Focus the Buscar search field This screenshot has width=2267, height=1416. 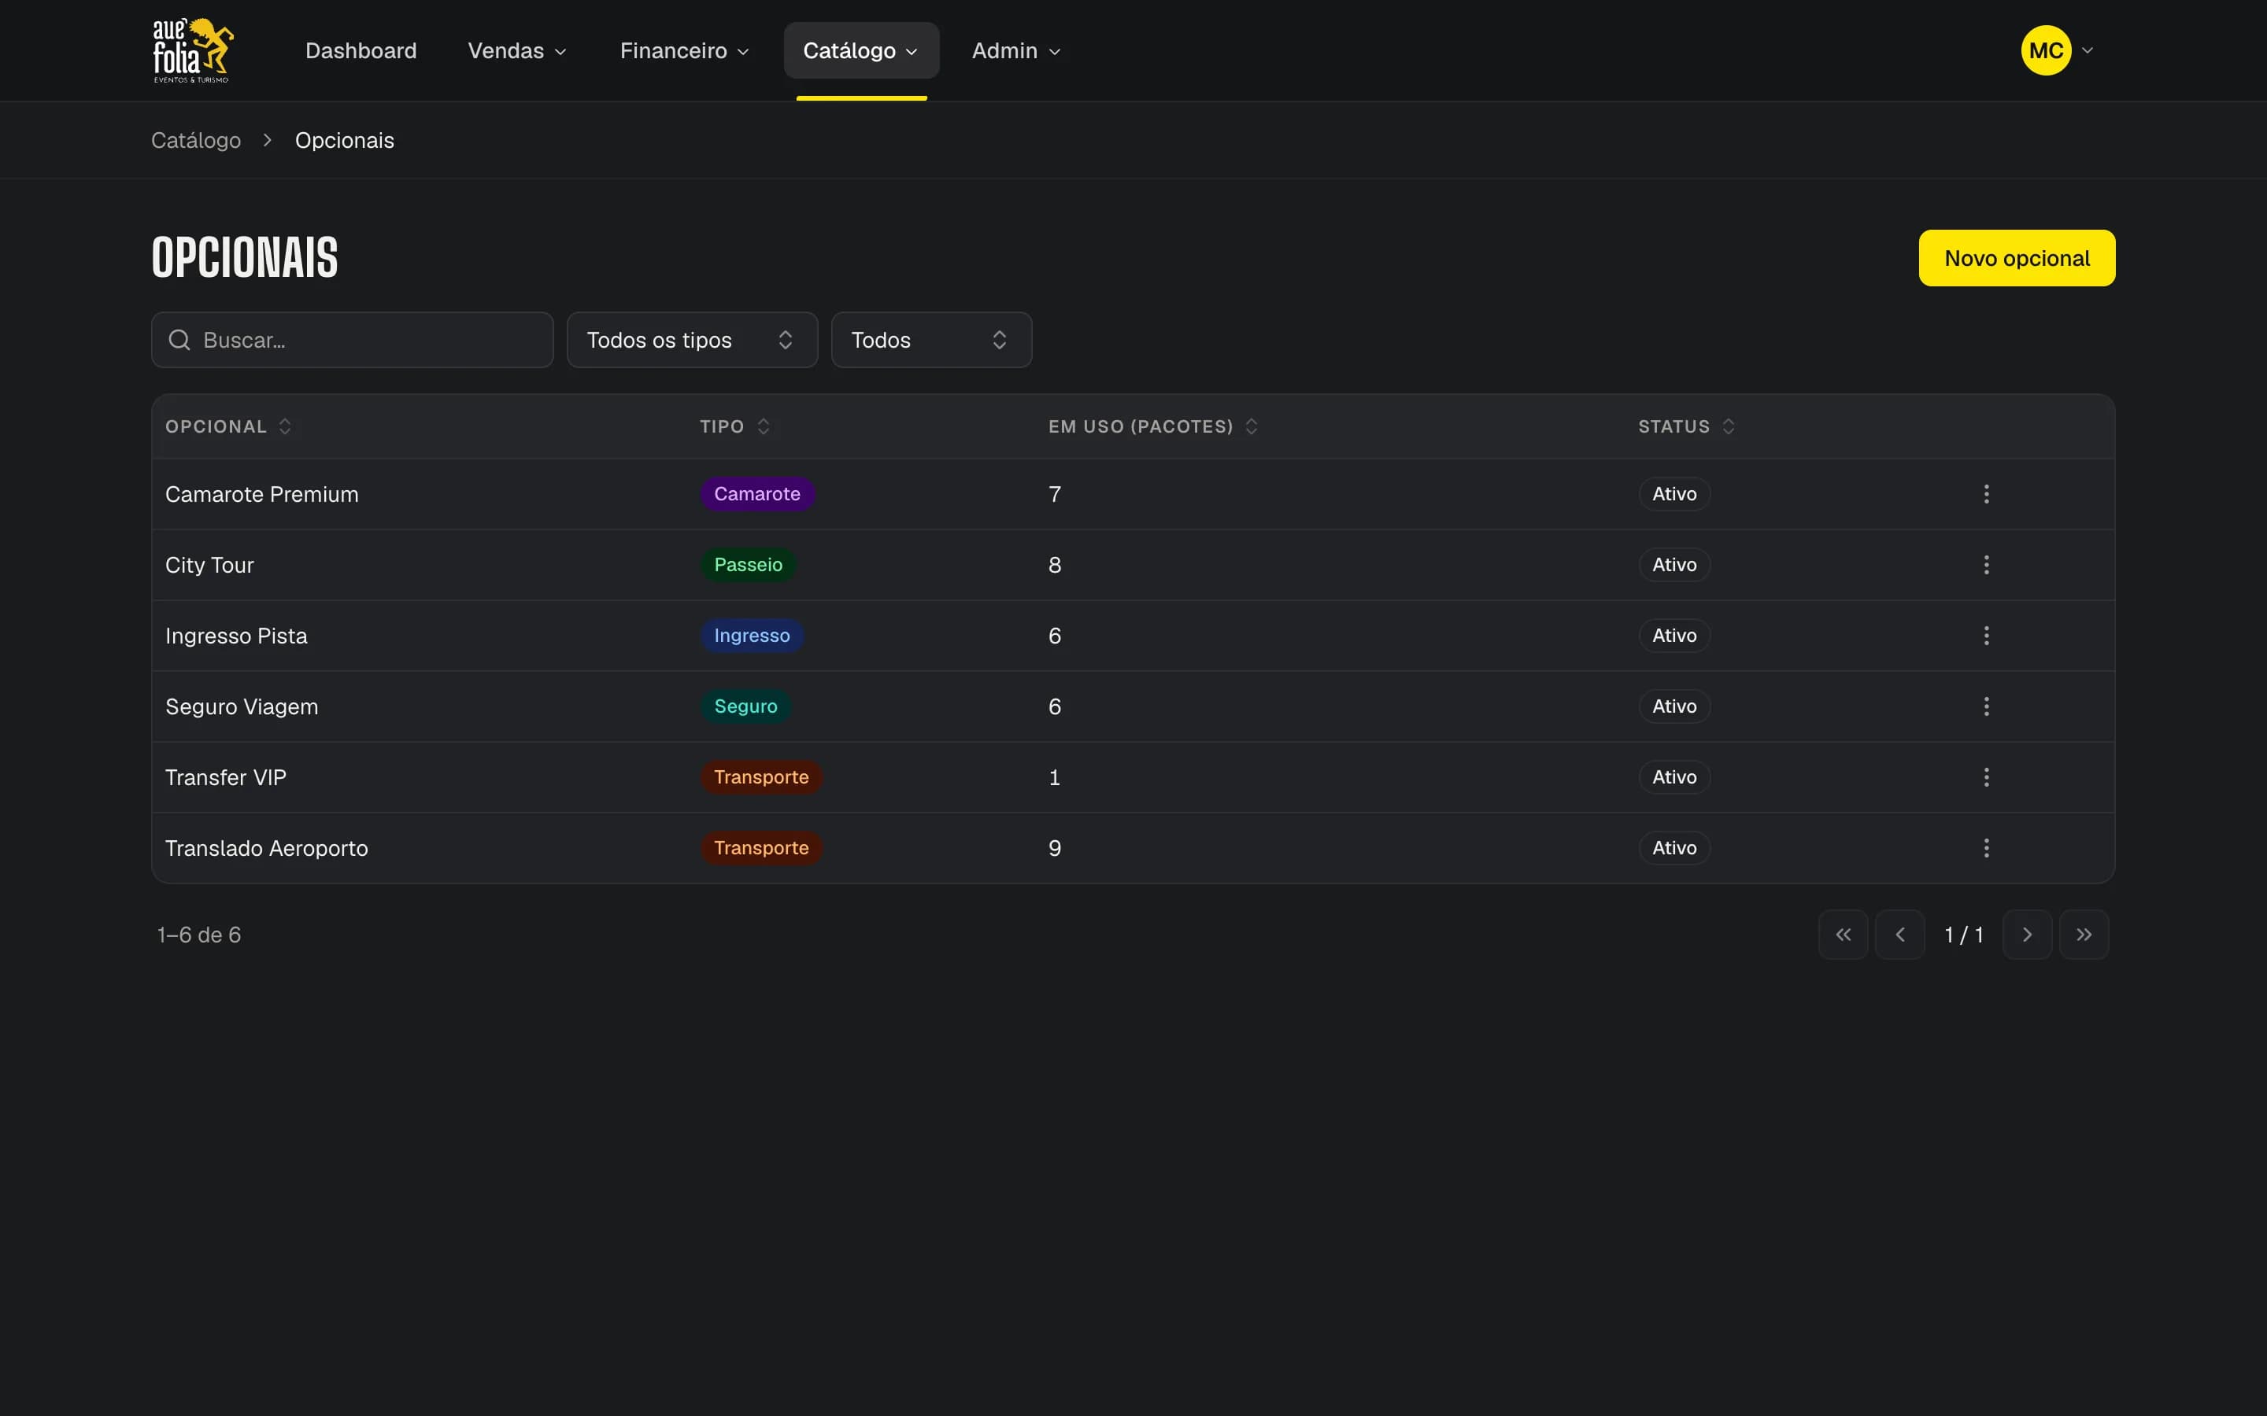click(x=352, y=340)
